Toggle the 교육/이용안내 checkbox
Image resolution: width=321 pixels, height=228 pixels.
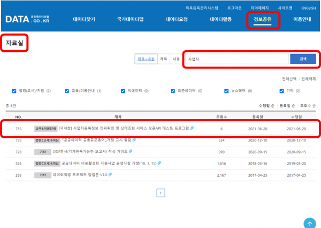pyautogui.click(x=67, y=91)
